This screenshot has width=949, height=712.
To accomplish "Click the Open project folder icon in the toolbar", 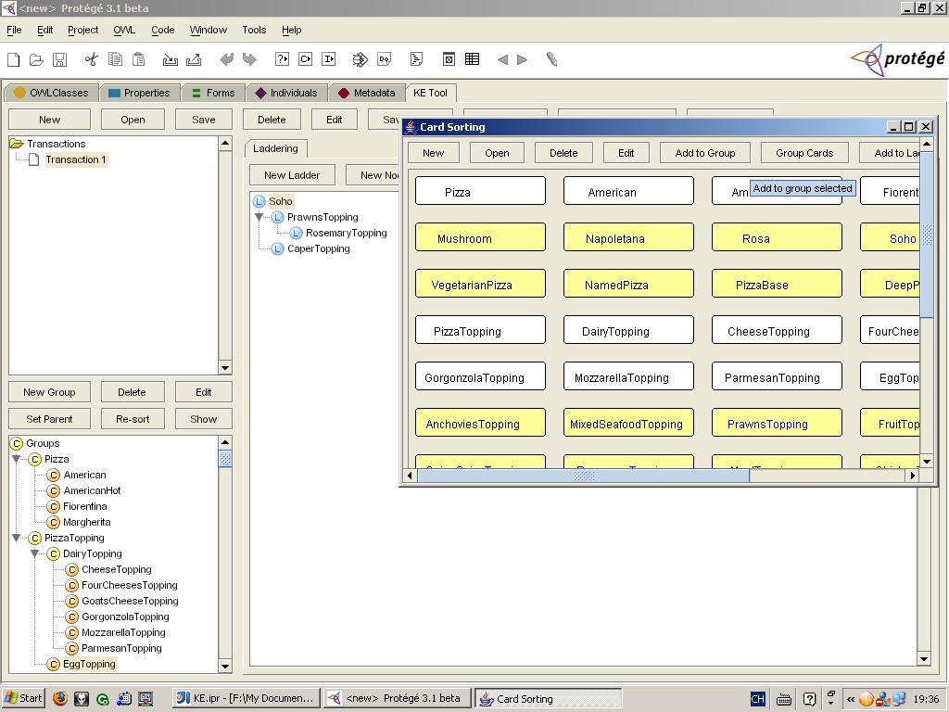I will (36, 59).
